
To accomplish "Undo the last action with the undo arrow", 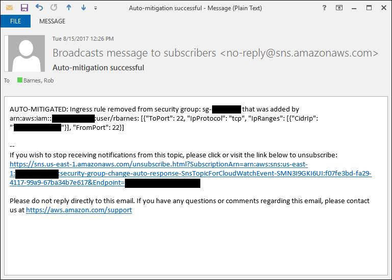I will click(39, 8).
